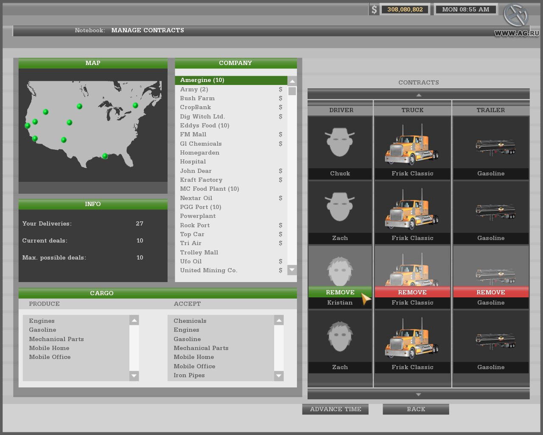Click the Advance Time button

336,409
